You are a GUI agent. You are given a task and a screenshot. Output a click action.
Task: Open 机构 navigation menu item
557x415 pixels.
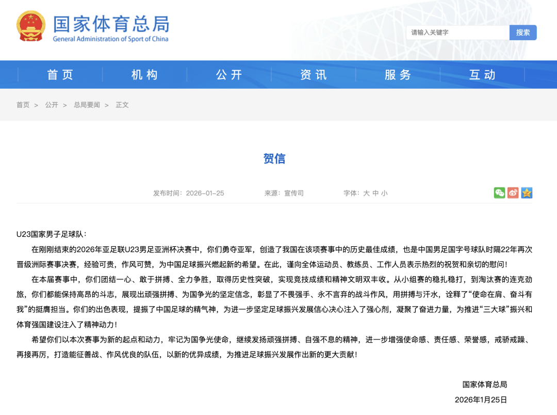pos(144,75)
